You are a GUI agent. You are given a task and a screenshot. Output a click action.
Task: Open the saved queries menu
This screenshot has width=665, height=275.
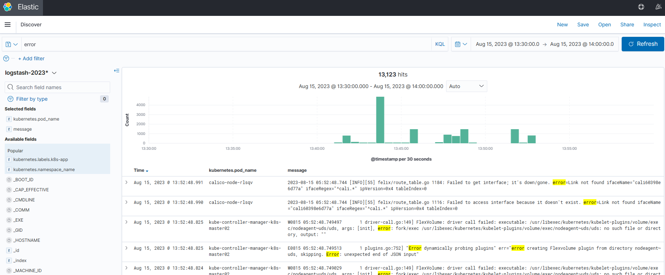12,44
